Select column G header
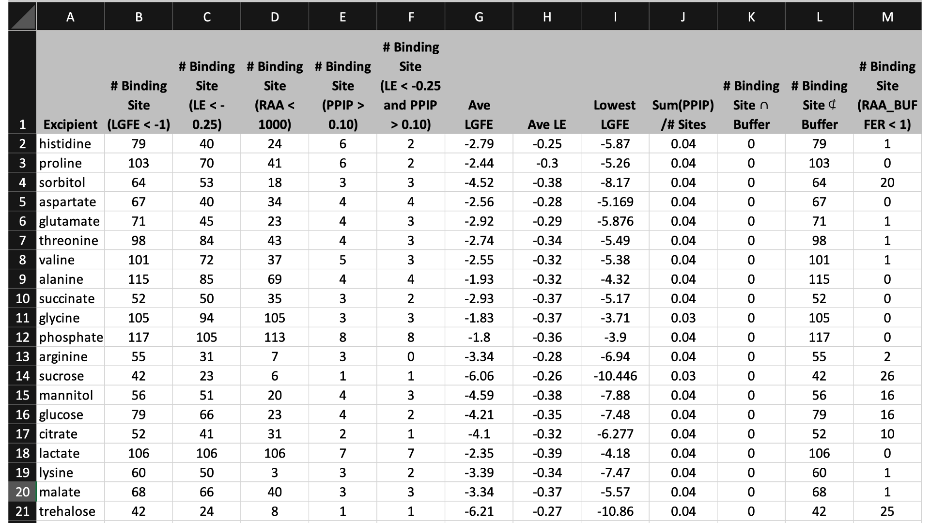This screenshot has height=523, width=930. click(479, 16)
